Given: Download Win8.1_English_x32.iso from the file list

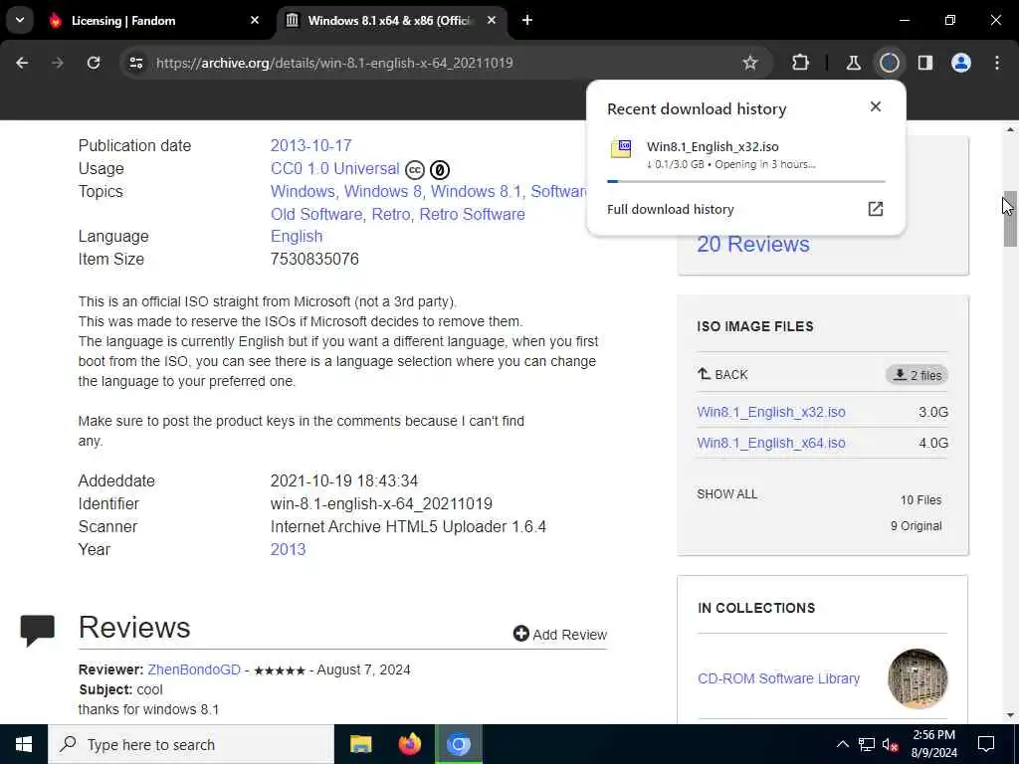Looking at the screenshot, I should coord(771,412).
